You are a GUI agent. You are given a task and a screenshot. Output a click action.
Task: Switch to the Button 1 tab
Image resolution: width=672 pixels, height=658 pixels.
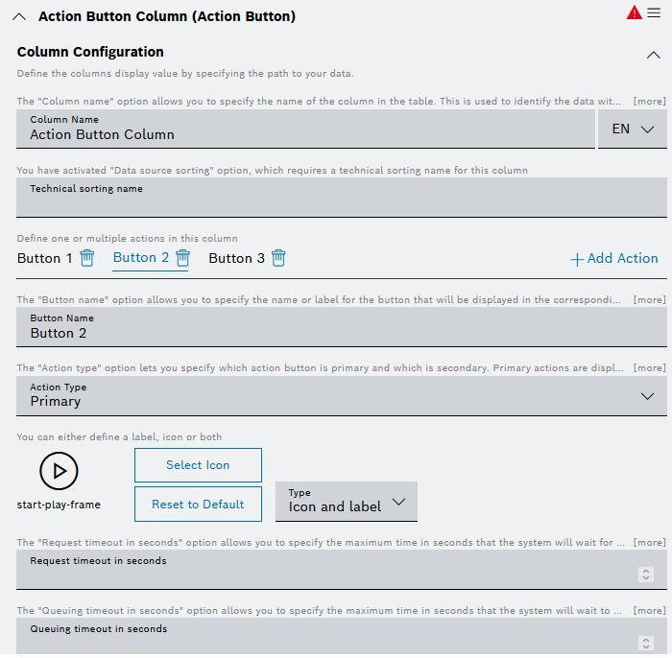[45, 258]
